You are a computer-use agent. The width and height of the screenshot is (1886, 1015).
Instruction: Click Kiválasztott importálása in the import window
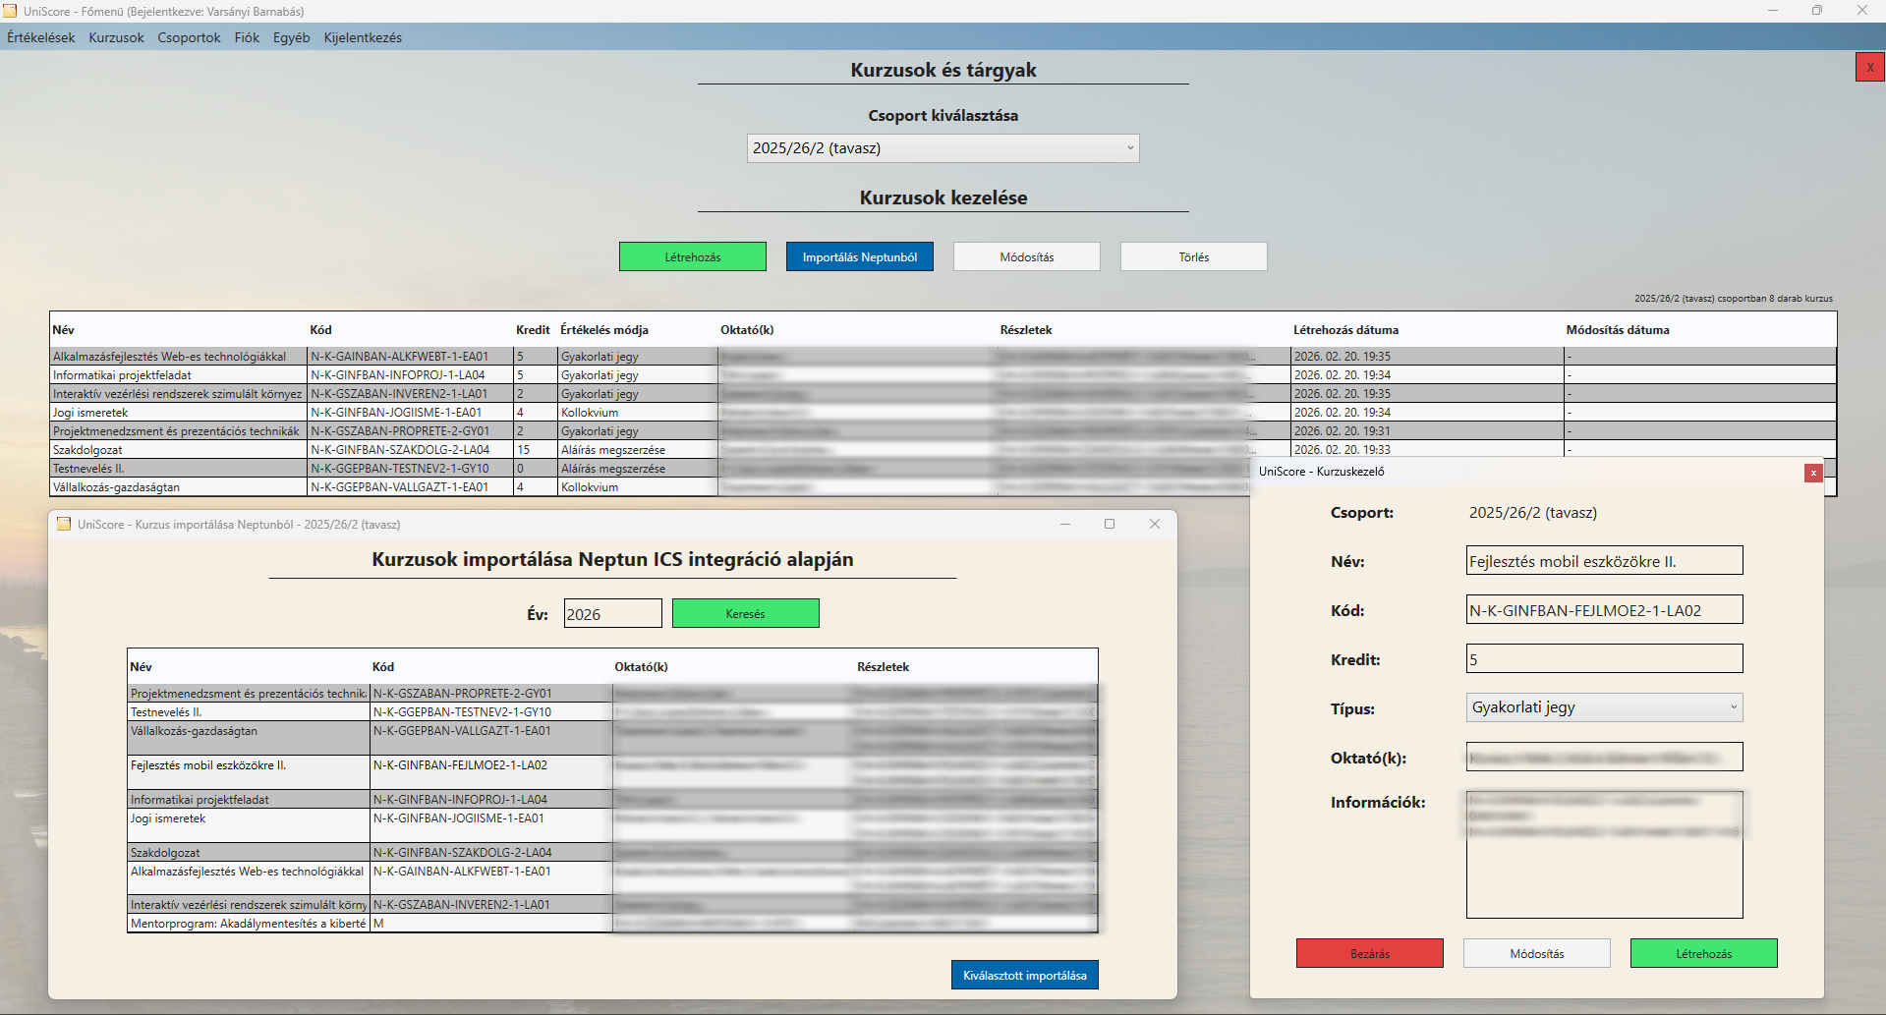[1024, 974]
